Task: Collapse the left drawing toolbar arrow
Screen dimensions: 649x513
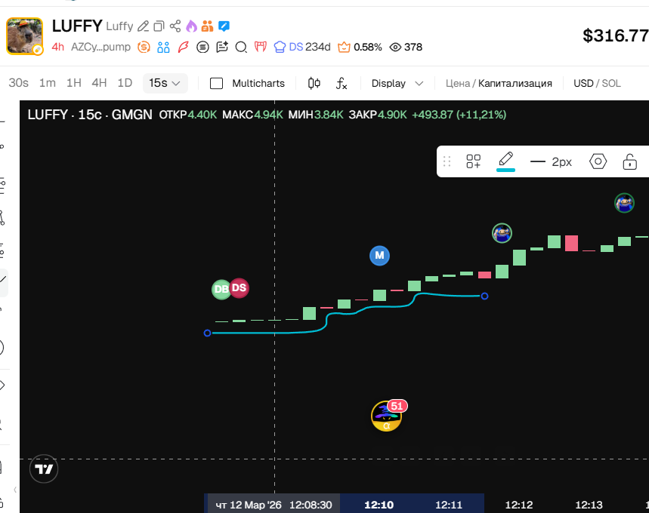Action: pyautogui.click(x=15, y=490)
